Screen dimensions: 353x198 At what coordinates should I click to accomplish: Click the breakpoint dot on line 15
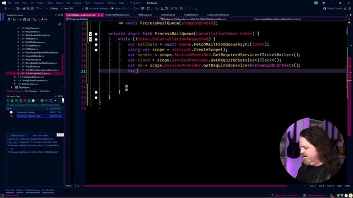pyautogui.click(x=96, y=39)
